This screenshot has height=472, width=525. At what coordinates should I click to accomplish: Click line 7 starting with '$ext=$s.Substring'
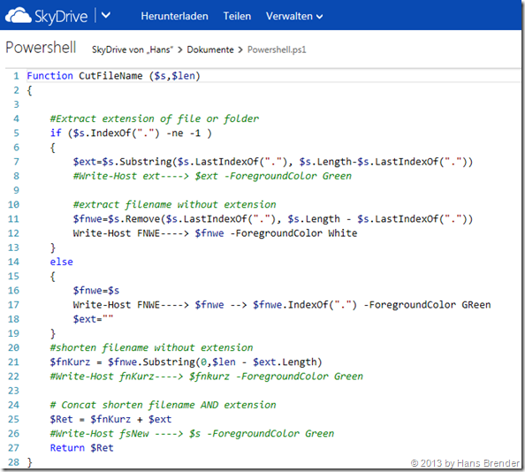273,162
